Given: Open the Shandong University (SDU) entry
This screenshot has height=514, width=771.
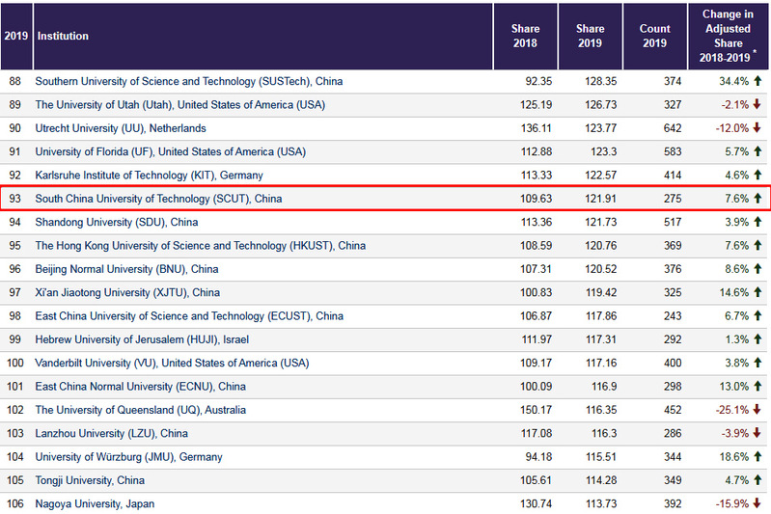Looking at the screenshot, I should tap(116, 222).
